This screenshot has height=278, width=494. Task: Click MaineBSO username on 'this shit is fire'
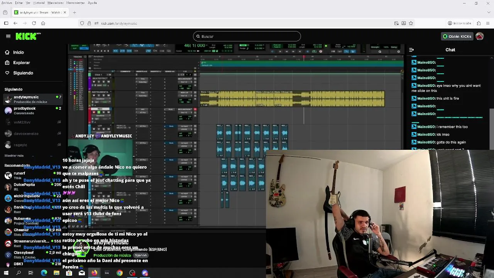(426, 98)
